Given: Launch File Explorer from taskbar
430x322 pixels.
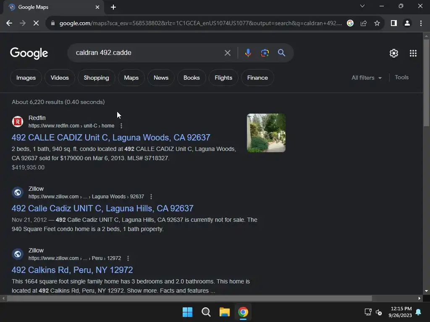Looking at the screenshot, I should coord(224,312).
